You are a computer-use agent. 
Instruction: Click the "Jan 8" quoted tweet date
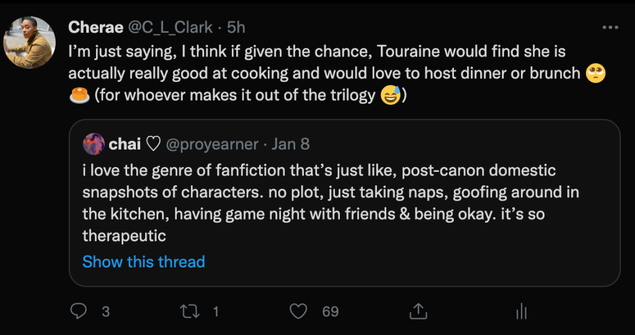pos(290,144)
